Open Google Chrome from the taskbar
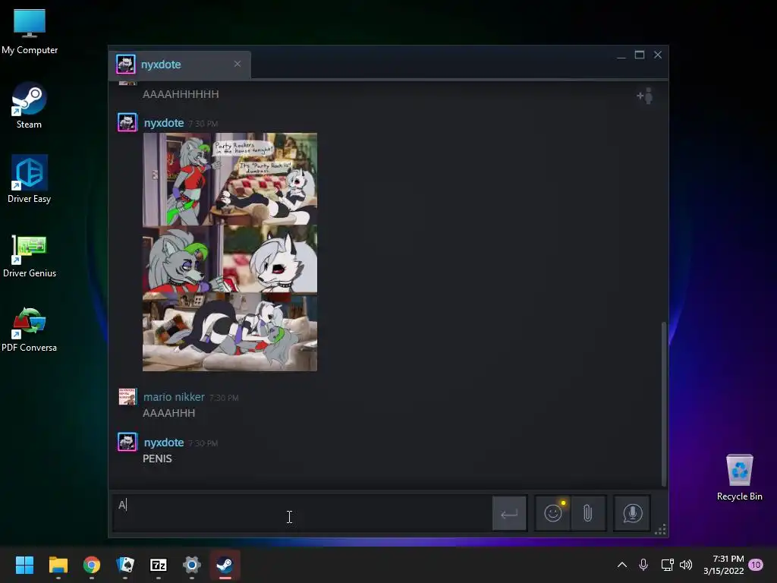The height and width of the screenshot is (583, 777). 92,565
